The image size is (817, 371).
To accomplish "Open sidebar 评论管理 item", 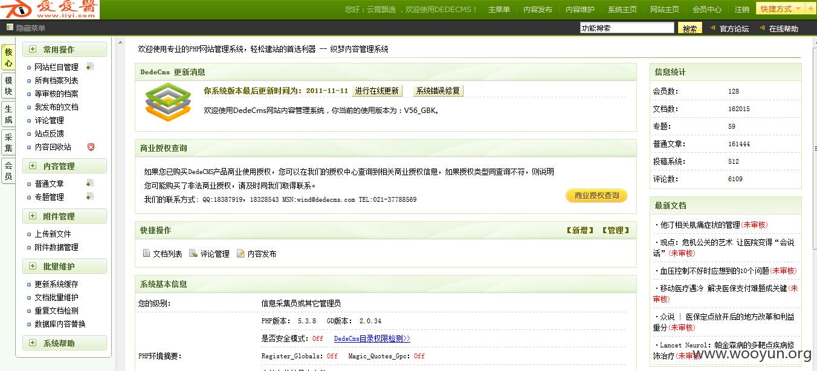I will (49, 120).
